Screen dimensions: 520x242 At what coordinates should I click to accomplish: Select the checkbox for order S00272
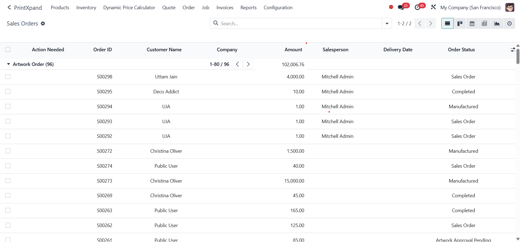(8, 151)
